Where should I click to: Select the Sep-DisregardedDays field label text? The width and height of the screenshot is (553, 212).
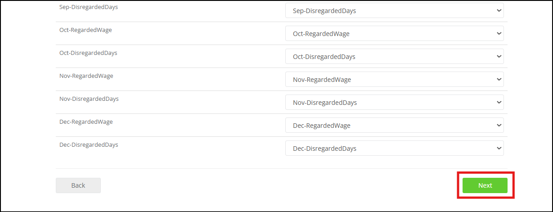(x=89, y=7)
